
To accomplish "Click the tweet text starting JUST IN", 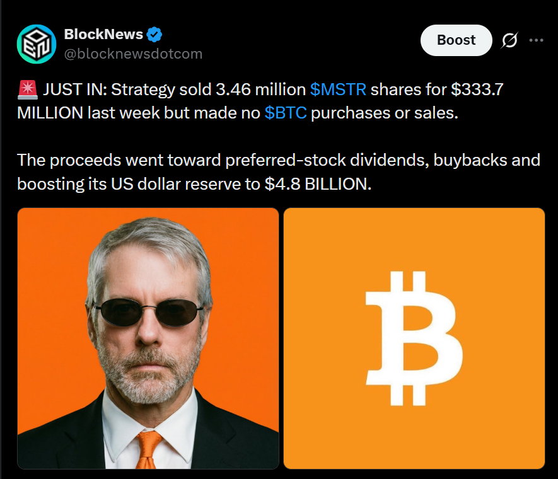I will pos(260,101).
